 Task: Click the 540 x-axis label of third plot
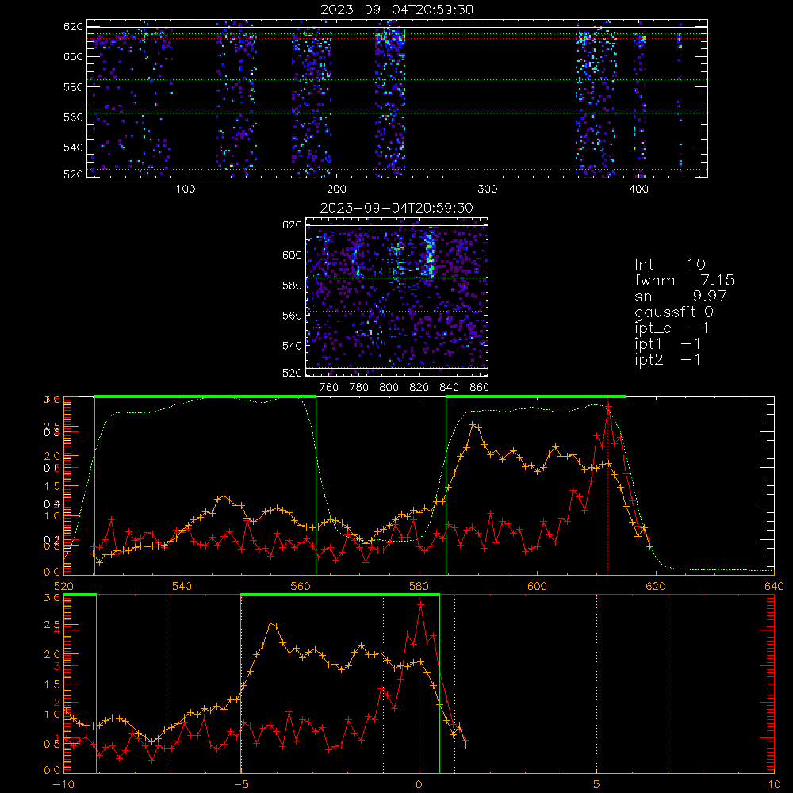182,586
